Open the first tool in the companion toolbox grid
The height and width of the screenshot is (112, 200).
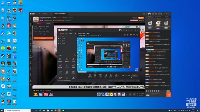pyautogui.click(x=60, y=59)
